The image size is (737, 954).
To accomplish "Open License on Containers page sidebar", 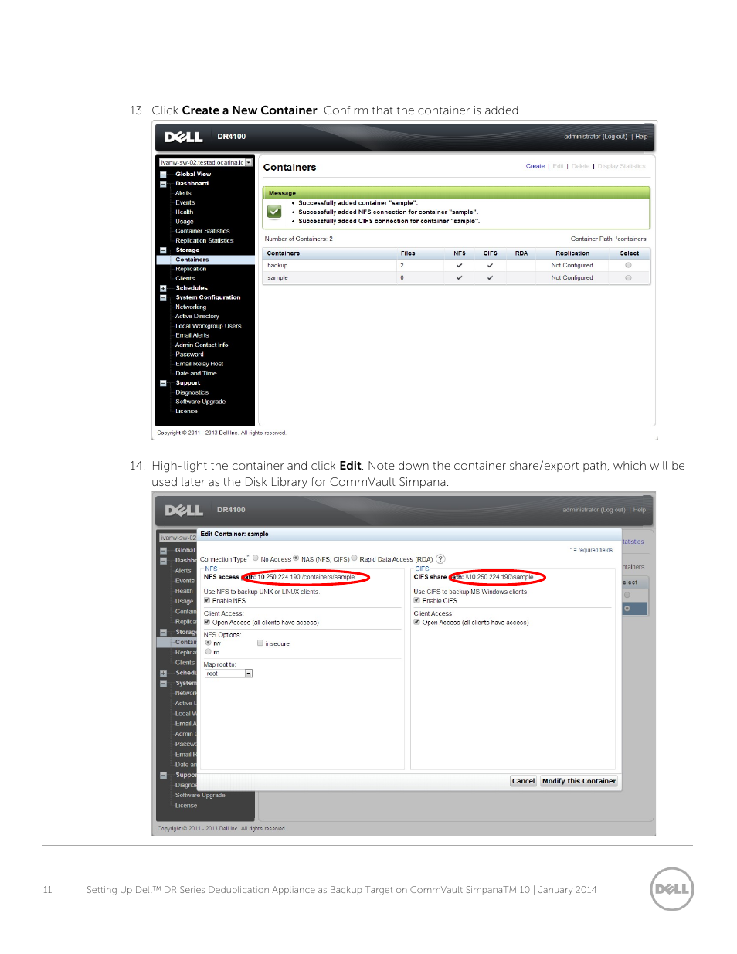I will click(186, 411).
